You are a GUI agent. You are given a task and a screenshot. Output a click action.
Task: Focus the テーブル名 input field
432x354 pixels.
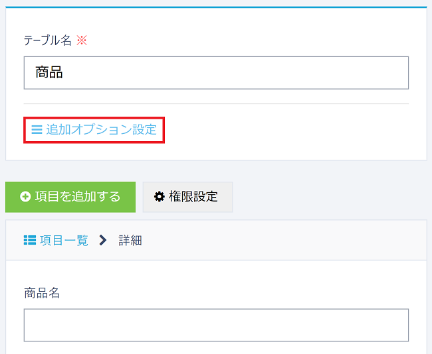coord(216,73)
